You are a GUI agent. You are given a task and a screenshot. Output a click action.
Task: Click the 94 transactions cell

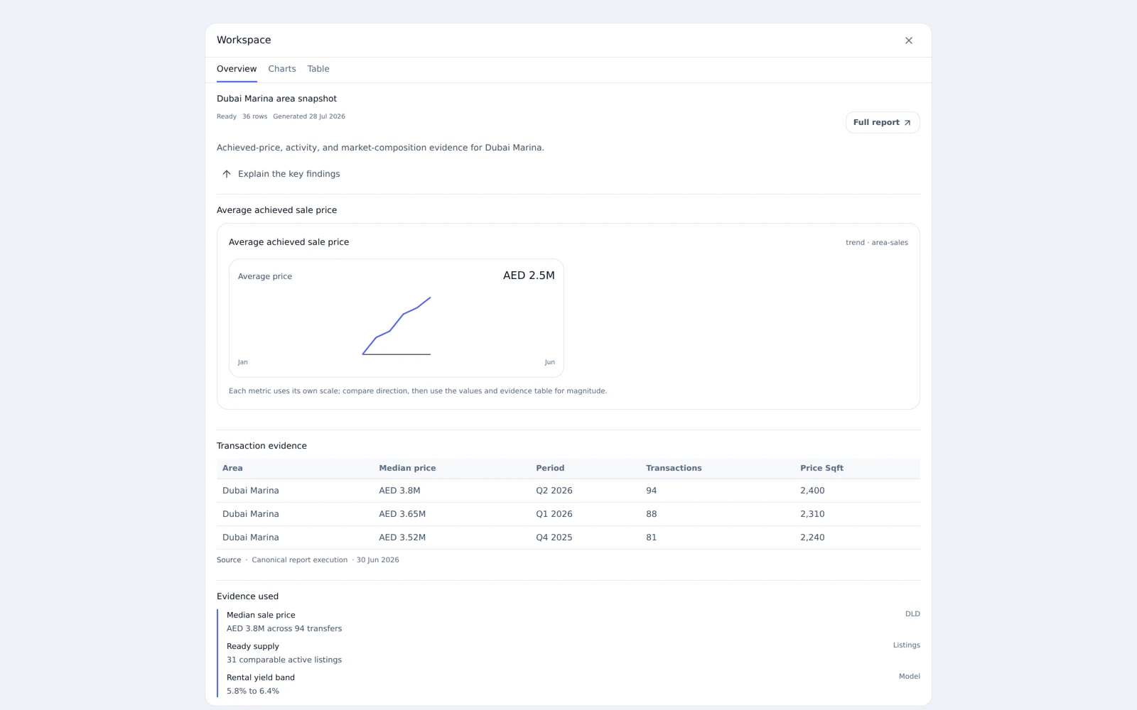(652, 491)
